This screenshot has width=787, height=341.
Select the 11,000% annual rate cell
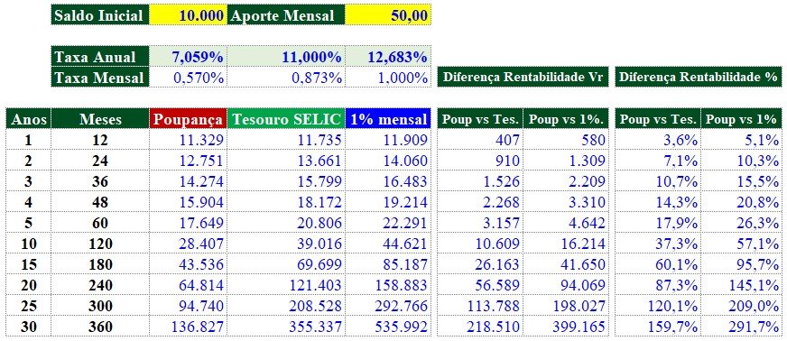tap(286, 57)
